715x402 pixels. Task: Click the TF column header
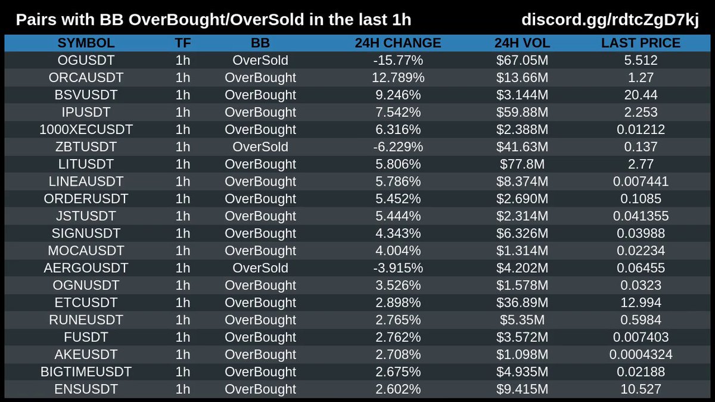click(x=184, y=43)
